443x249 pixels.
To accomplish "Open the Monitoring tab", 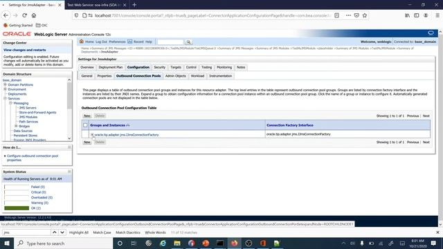I will (224, 67).
